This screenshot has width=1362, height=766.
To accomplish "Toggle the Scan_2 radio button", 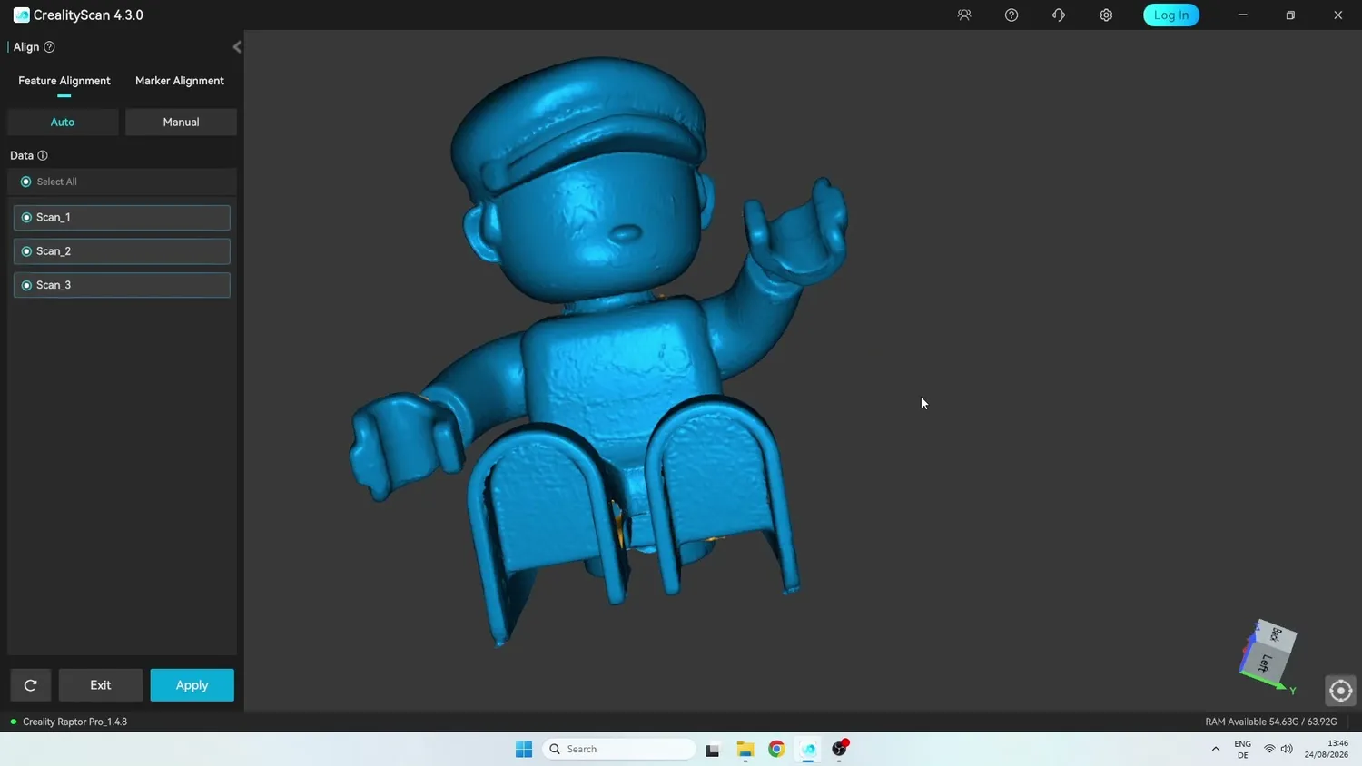I will (26, 251).
